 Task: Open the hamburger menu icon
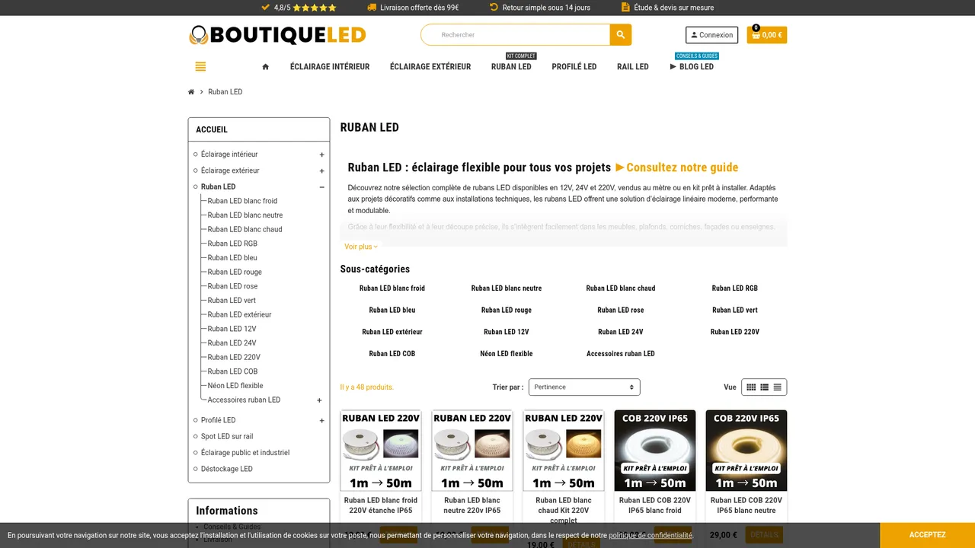point(200,67)
